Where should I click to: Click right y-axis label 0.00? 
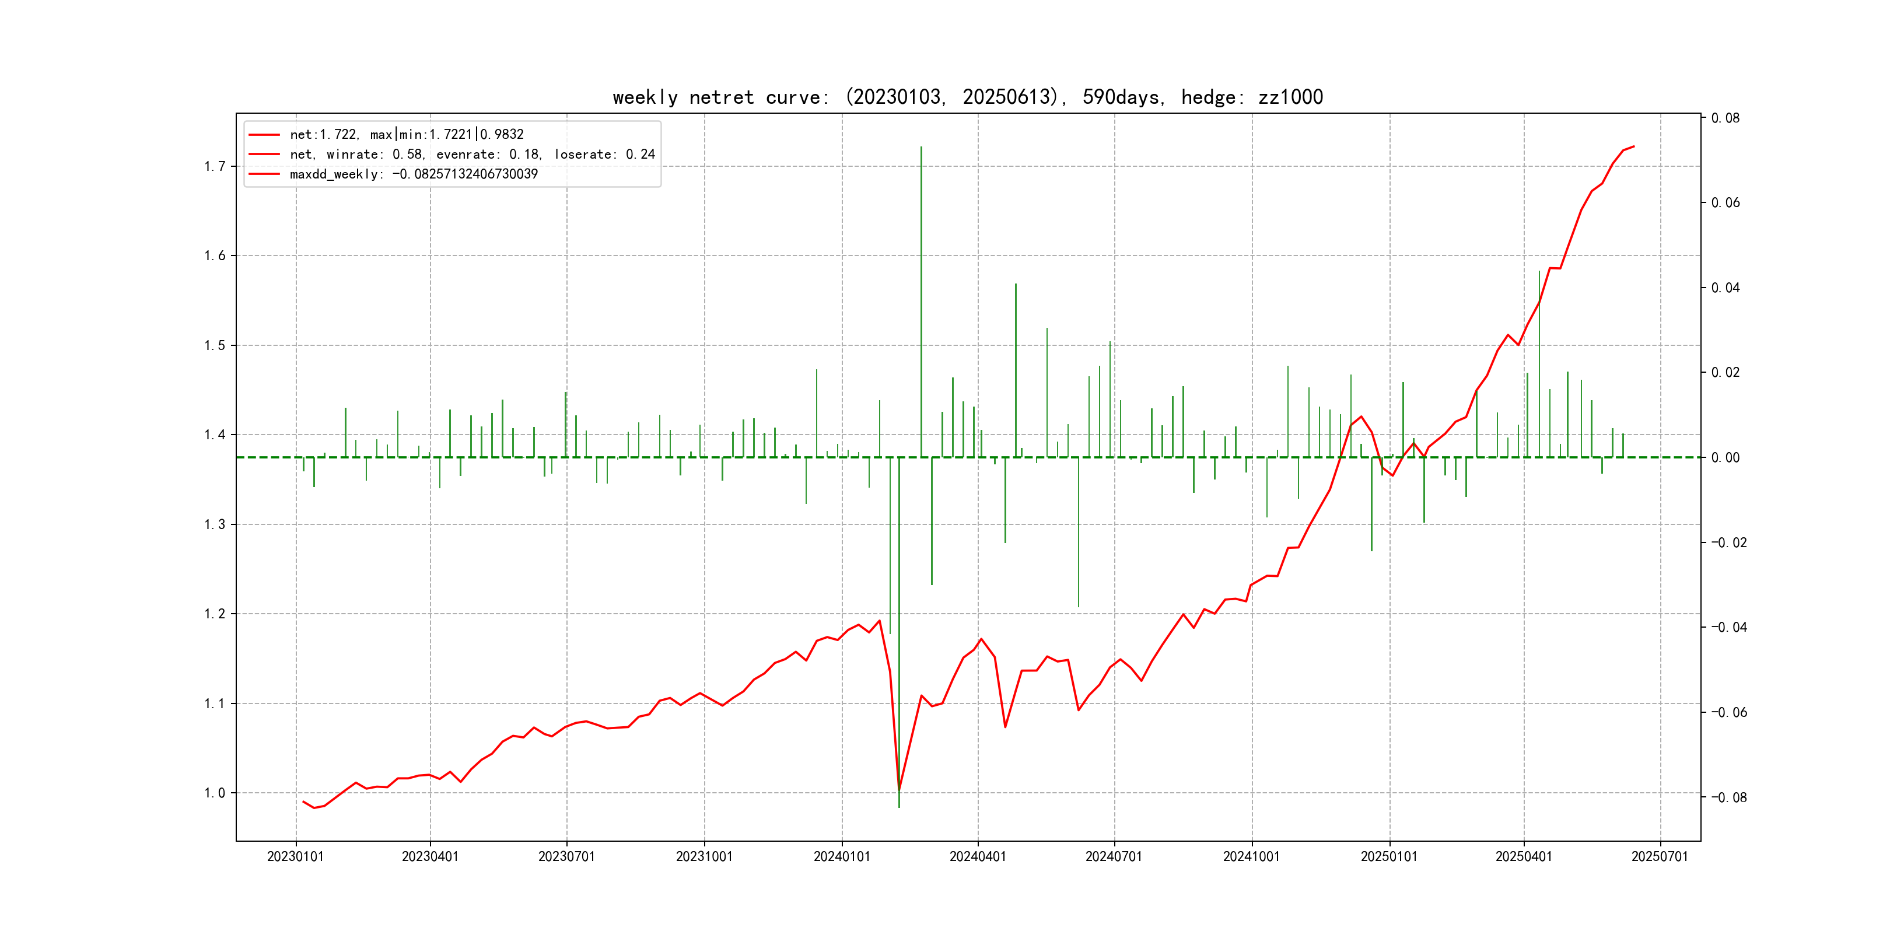tap(1725, 458)
